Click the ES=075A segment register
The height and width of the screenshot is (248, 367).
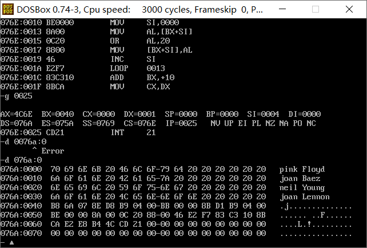pyautogui.click(x=58, y=123)
